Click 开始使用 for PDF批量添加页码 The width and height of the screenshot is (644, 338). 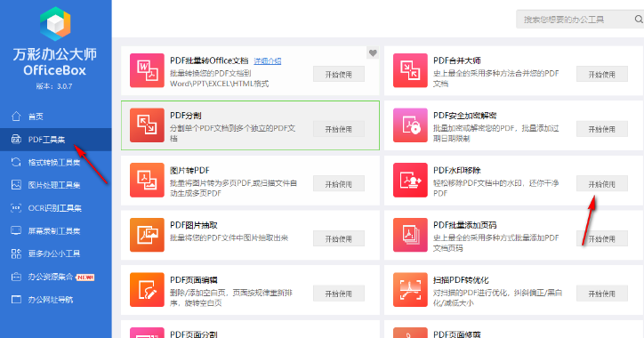tap(601, 238)
